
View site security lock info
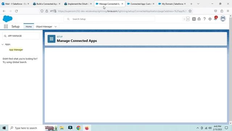point(47,11)
